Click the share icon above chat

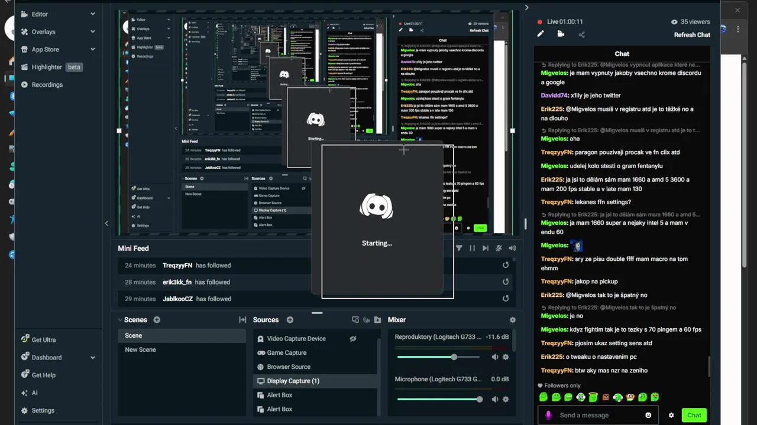581,34
